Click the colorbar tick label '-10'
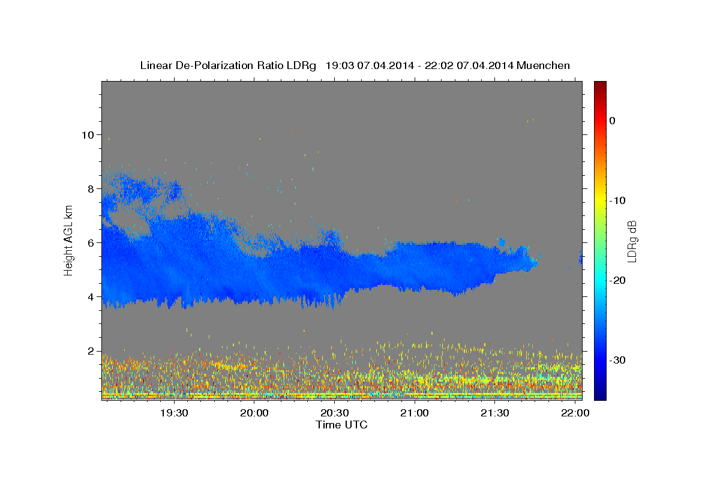 (617, 200)
